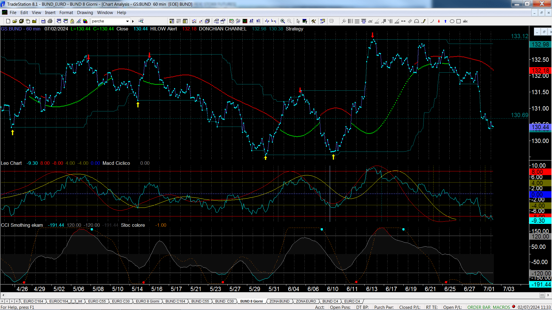Click the New document icon

tap(8, 21)
